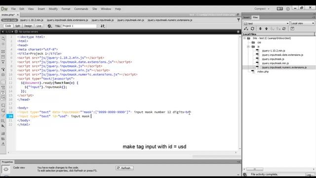Click the Outdent Code icon in the coding toolbar
Image resolution: width=316 pixels, height=178 pixels.
pyautogui.click(x=3, y=139)
